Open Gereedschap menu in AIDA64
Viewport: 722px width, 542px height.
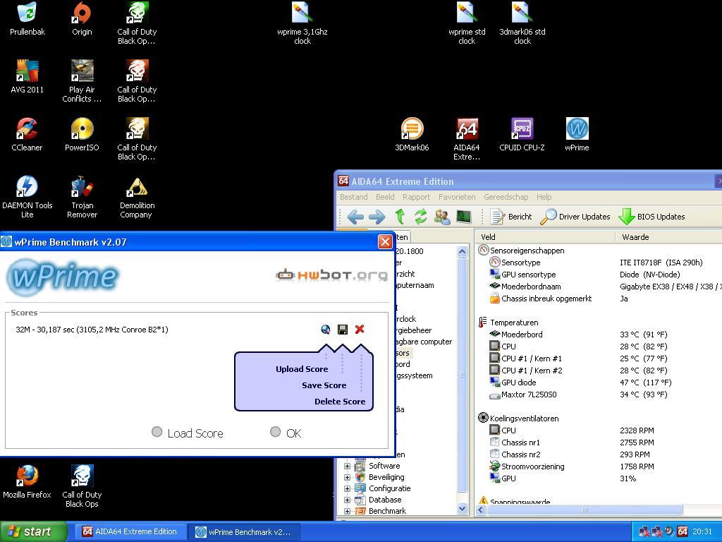point(506,197)
